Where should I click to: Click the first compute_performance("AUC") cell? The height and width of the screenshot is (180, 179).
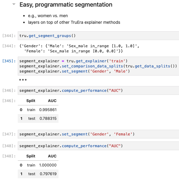(98, 91)
